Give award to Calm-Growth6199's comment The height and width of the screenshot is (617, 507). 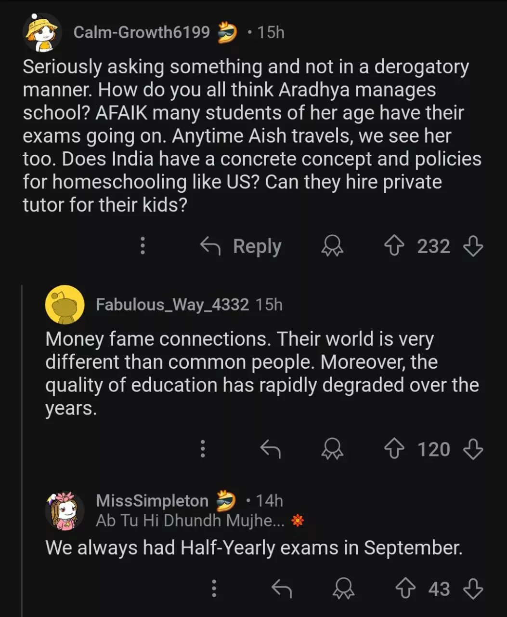point(332,247)
